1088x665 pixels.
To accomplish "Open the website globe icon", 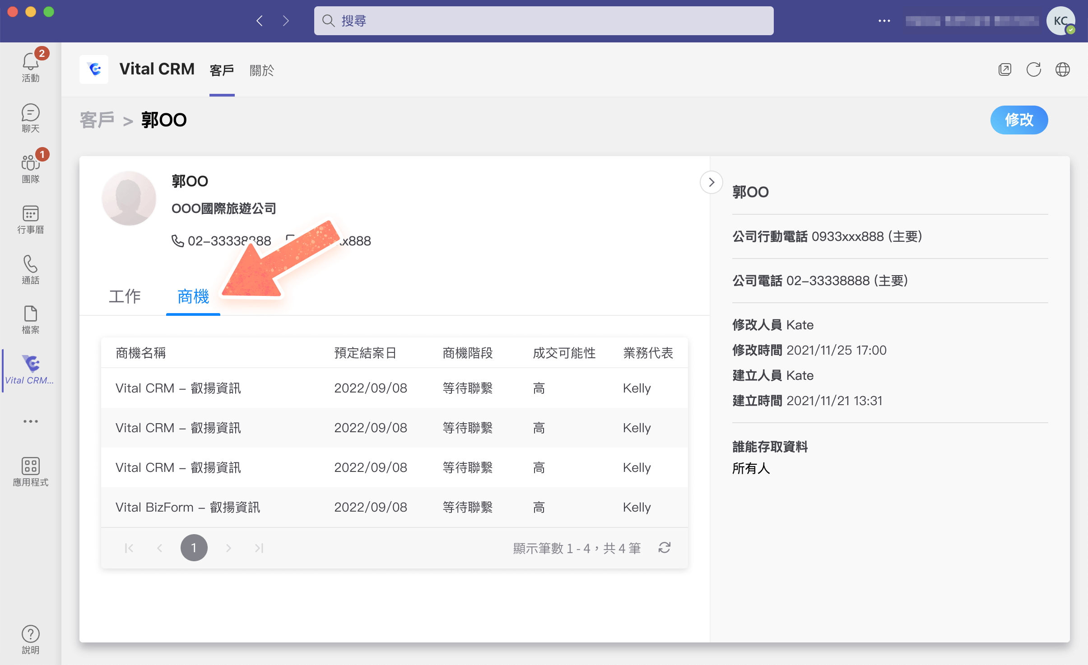I will pyautogui.click(x=1063, y=69).
